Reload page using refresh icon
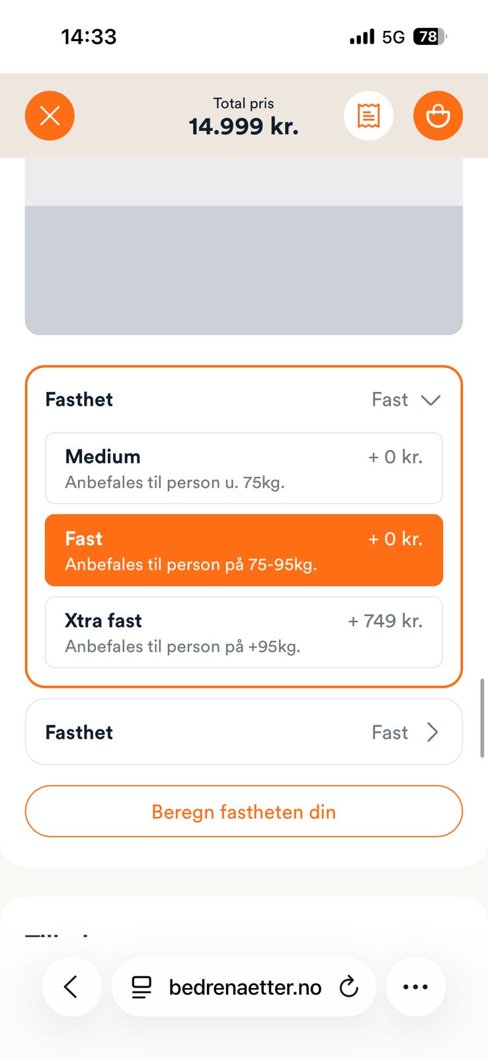Screen dimensions: 488x1059 point(348,987)
